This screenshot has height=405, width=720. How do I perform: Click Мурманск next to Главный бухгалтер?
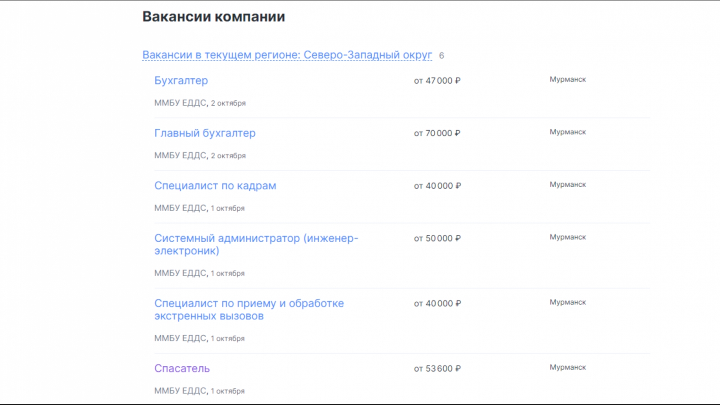coord(567,132)
